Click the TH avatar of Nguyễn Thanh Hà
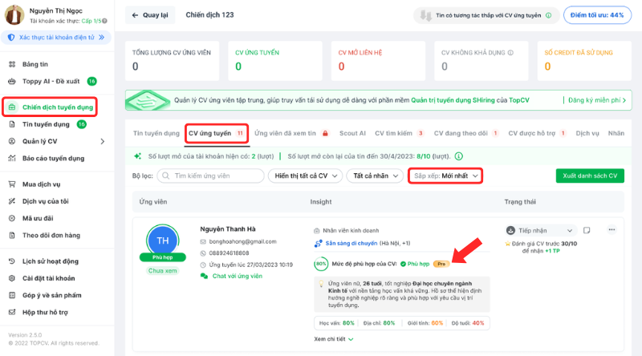642x356 pixels. coord(163,241)
